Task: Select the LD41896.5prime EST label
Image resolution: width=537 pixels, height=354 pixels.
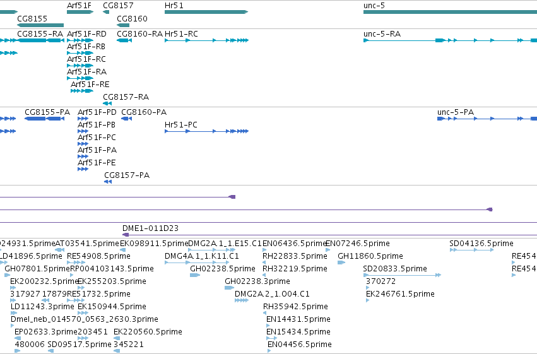Action: (31, 256)
